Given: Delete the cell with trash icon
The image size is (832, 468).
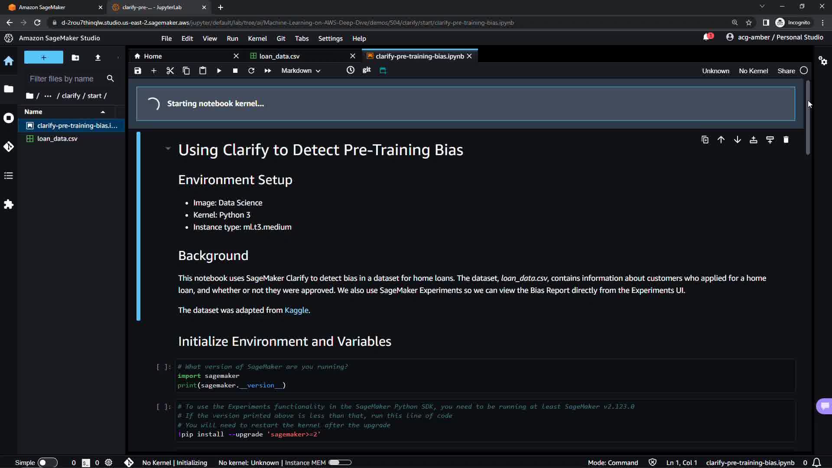Looking at the screenshot, I should click(786, 140).
